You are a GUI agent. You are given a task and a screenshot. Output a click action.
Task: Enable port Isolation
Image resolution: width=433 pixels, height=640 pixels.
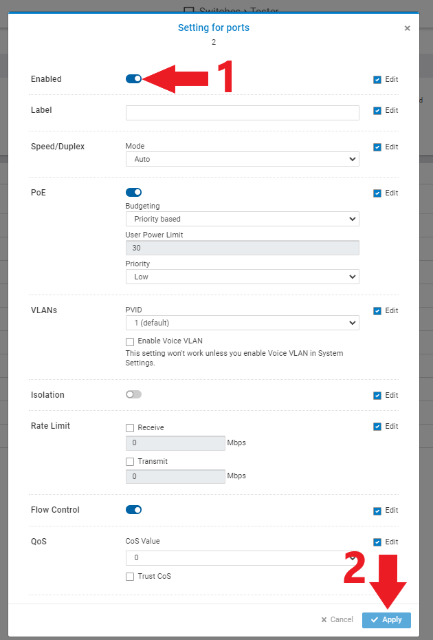point(133,394)
